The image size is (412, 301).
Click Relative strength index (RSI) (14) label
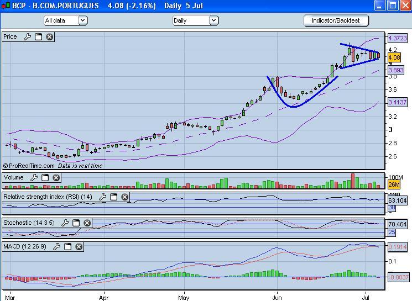48,197
